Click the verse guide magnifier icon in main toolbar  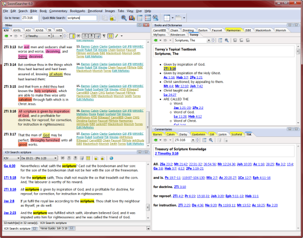155,18
